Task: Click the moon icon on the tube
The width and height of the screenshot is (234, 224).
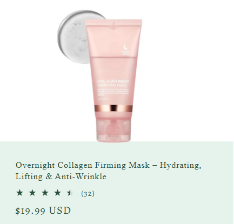Action: (126, 47)
